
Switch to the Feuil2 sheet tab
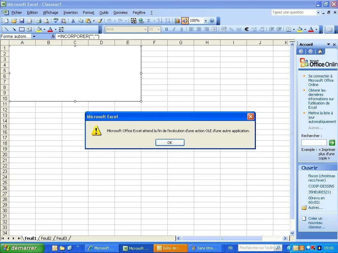click(46, 238)
